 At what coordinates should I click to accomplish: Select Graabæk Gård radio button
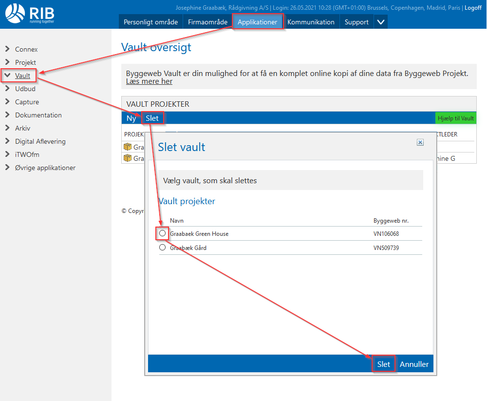pyautogui.click(x=163, y=248)
